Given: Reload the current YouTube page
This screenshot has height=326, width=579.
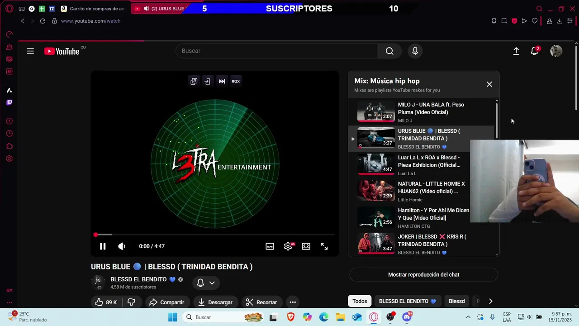Looking at the screenshot, I should (x=43, y=21).
